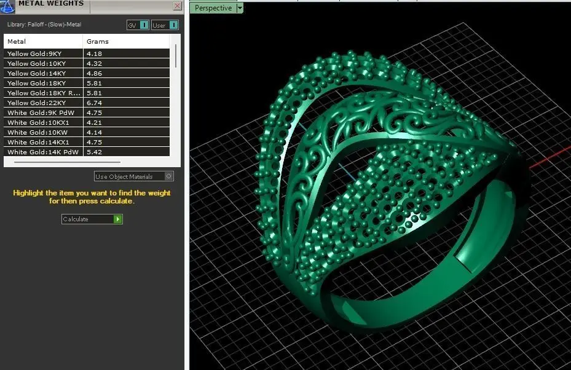Viewport: 571px width, 370px height.
Task: Click the 4.86 grams value
Action: (94, 73)
